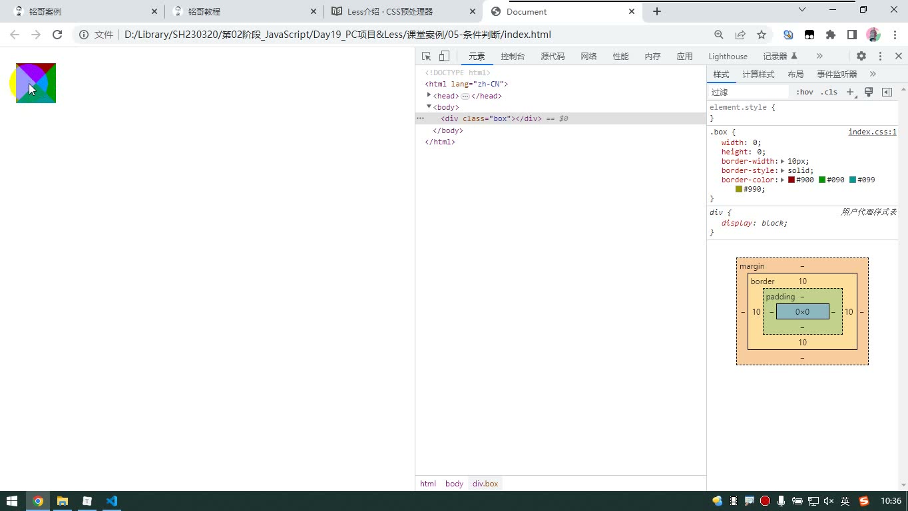Switch to the Lighthouse tab
Screen dimensions: 908x511
[728, 57]
